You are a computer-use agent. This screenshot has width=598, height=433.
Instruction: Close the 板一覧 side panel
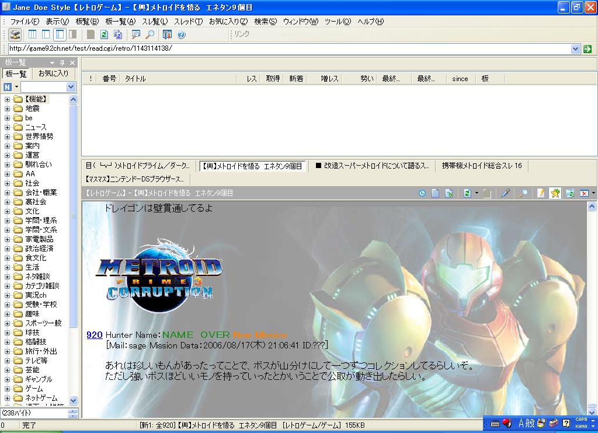[72, 62]
